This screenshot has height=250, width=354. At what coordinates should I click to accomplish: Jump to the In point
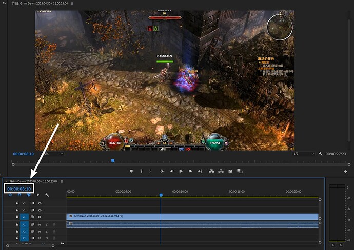click(162, 171)
